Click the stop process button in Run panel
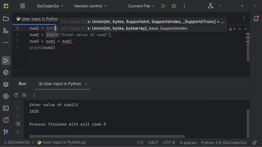This screenshot has height=147, width=262. pyautogui.click(x=24, y=95)
